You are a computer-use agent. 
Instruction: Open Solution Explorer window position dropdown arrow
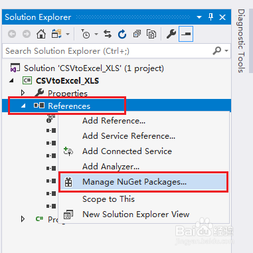[x=199, y=17]
